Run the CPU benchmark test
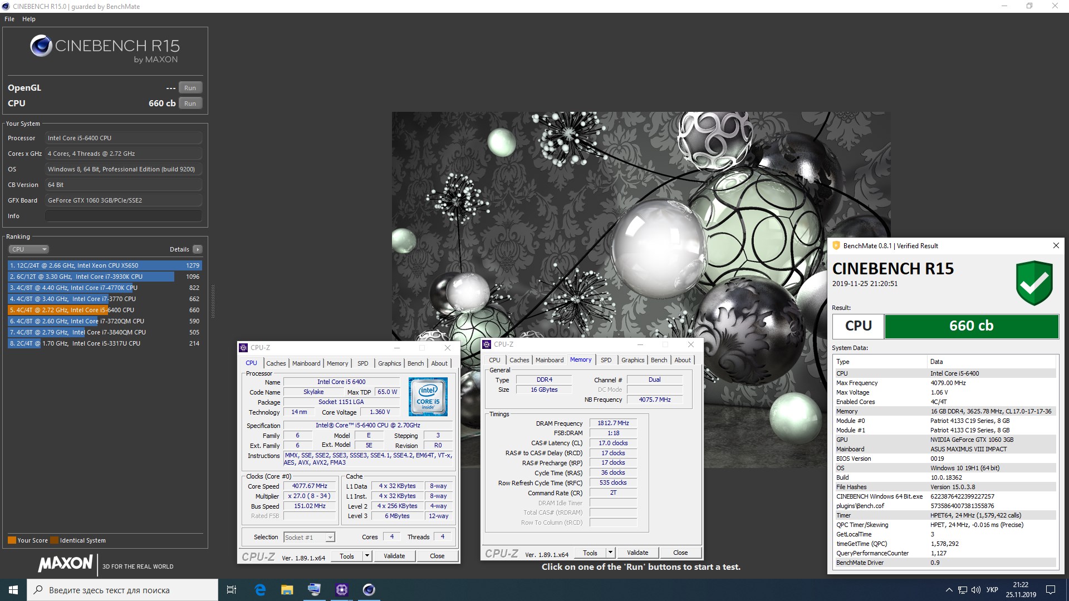1069x601 pixels. pyautogui.click(x=190, y=104)
